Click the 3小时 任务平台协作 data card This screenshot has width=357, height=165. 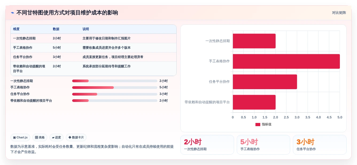(320, 145)
